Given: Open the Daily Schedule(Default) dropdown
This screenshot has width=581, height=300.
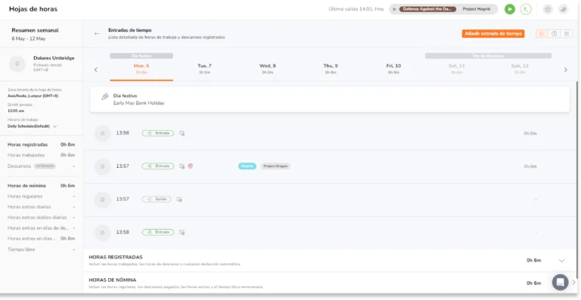Looking at the screenshot, I should pos(33,126).
